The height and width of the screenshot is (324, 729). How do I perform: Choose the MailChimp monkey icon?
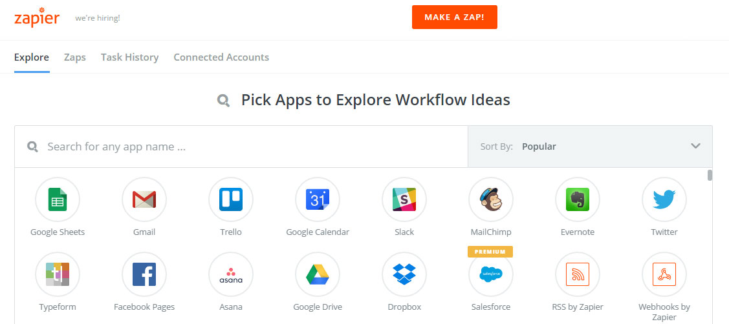coord(491,199)
